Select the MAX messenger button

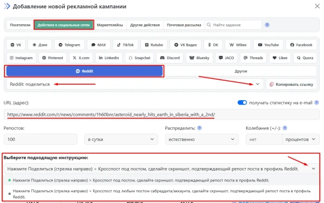point(99,45)
